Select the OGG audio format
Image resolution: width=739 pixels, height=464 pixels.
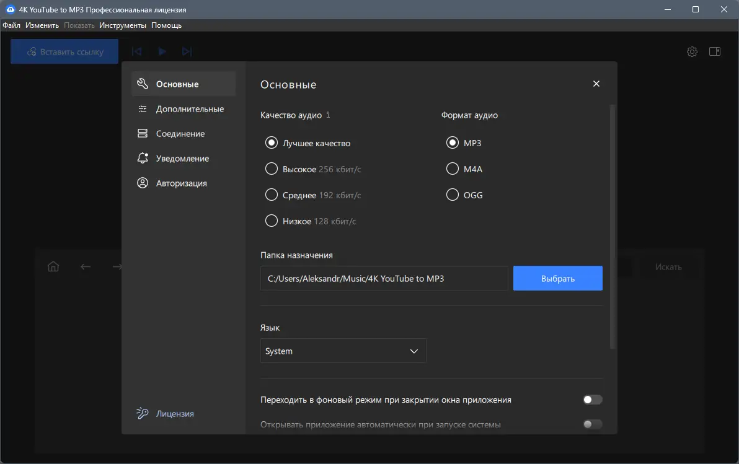coord(452,195)
